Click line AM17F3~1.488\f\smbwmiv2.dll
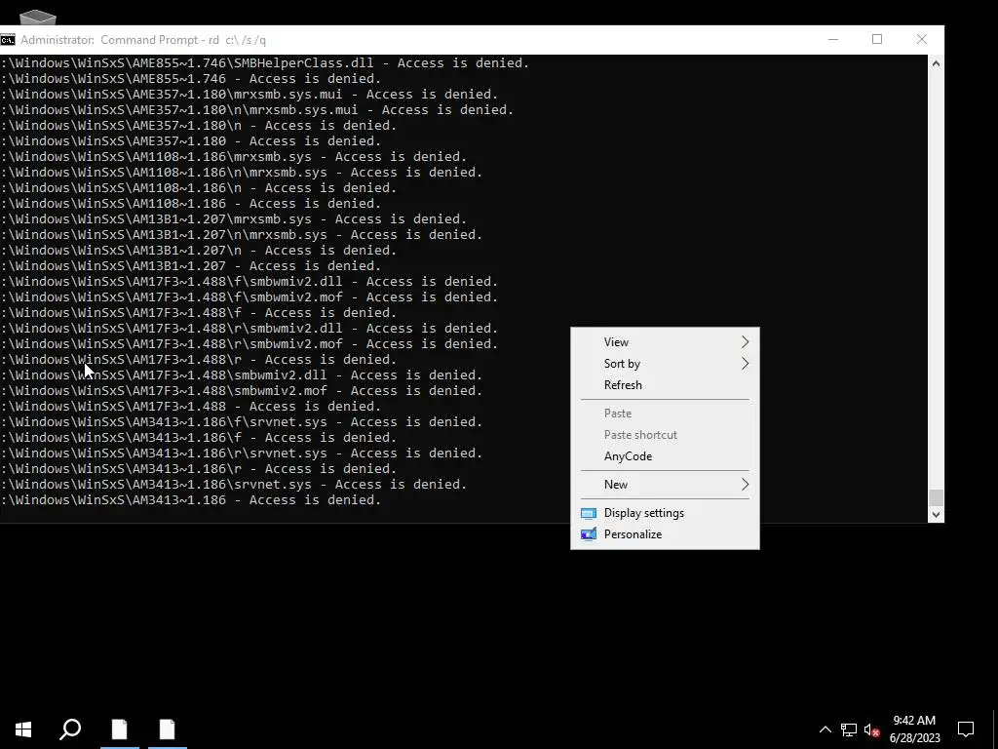The width and height of the screenshot is (998, 749). coord(249,282)
